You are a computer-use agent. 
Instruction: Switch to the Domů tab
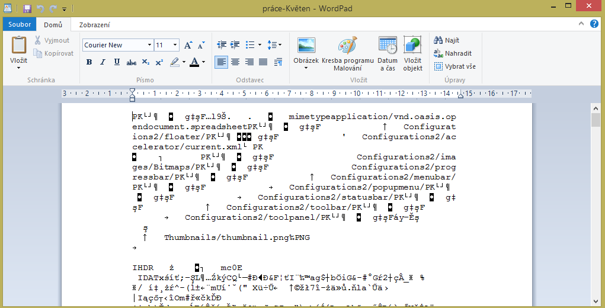click(x=53, y=25)
